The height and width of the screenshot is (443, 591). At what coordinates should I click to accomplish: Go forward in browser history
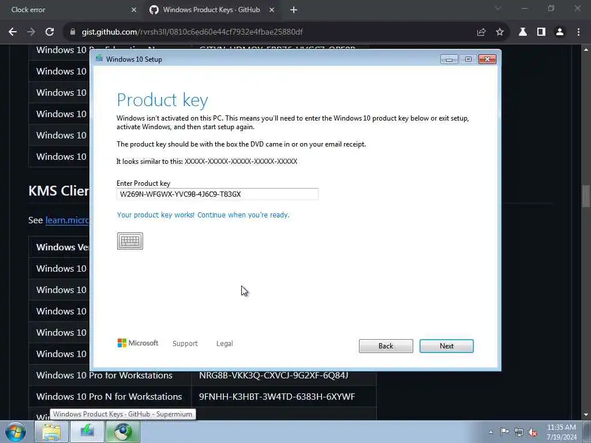[31, 32]
